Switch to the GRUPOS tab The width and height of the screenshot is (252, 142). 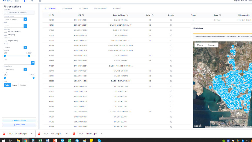point(117,8)
